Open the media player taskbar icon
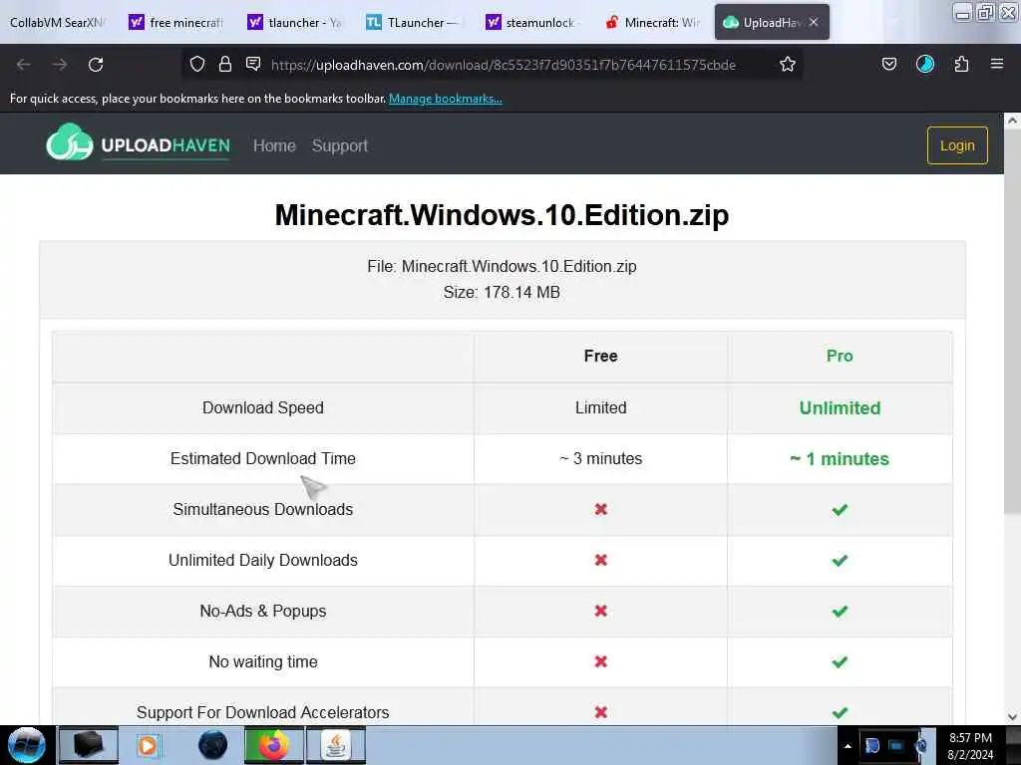1021x765 pixels. [148, 745]
